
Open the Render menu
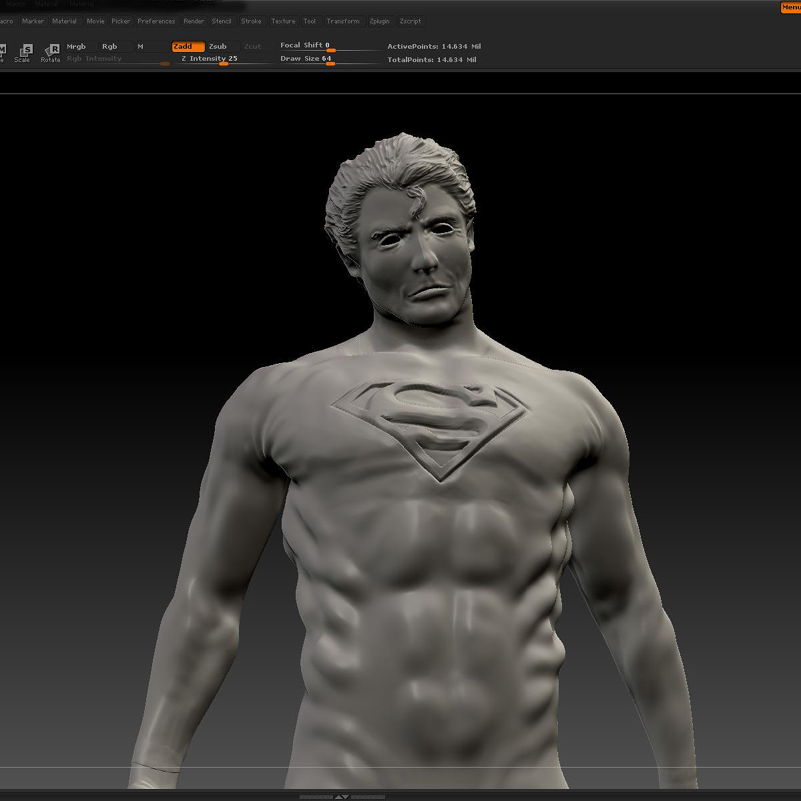click(x=194, y=21)
